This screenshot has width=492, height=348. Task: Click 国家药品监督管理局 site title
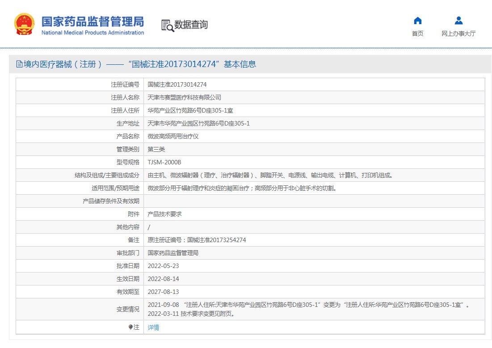[x=93, y=21]
